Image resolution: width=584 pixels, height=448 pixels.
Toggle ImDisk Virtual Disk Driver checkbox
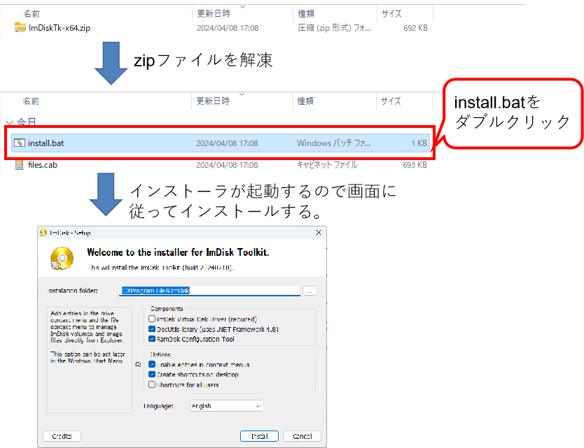click(152, 319)
